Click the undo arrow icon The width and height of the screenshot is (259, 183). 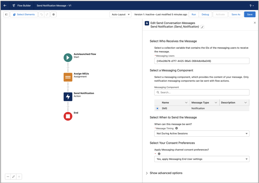click(x=41, y=15)
